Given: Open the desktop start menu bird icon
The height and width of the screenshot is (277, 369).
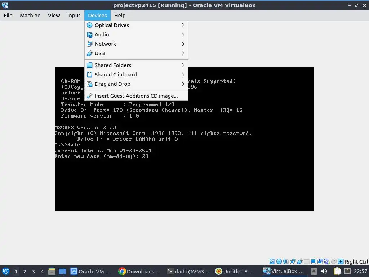Looking at the screenshot, I should point(6,271).
